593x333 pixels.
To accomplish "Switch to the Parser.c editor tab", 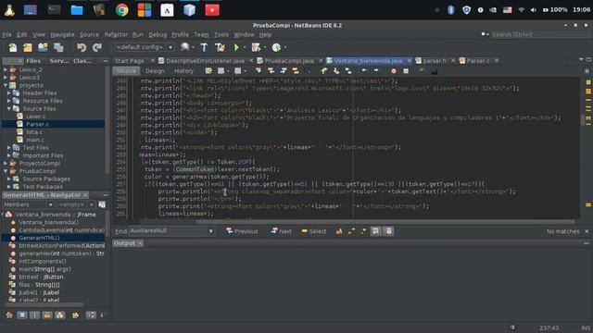I will [478, 60].
